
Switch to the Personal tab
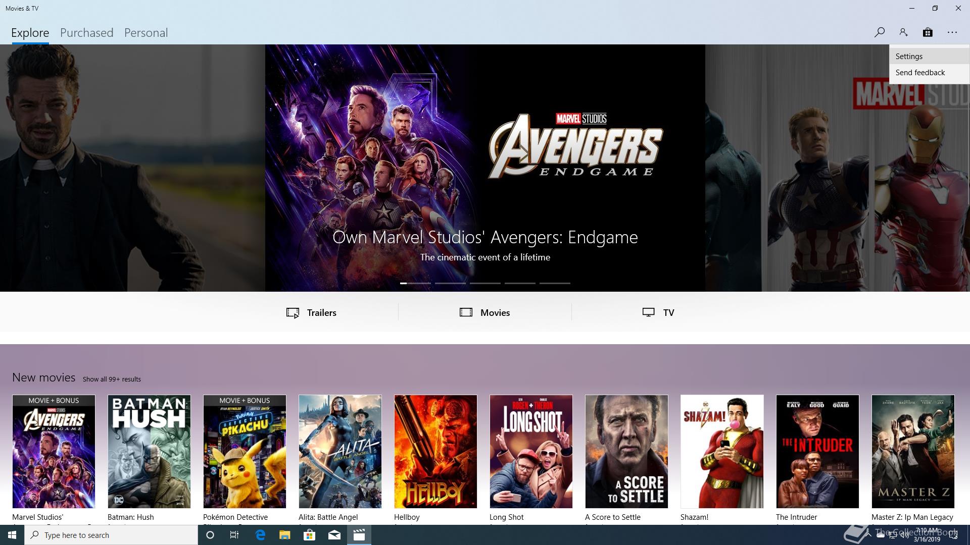click(146, 33)
